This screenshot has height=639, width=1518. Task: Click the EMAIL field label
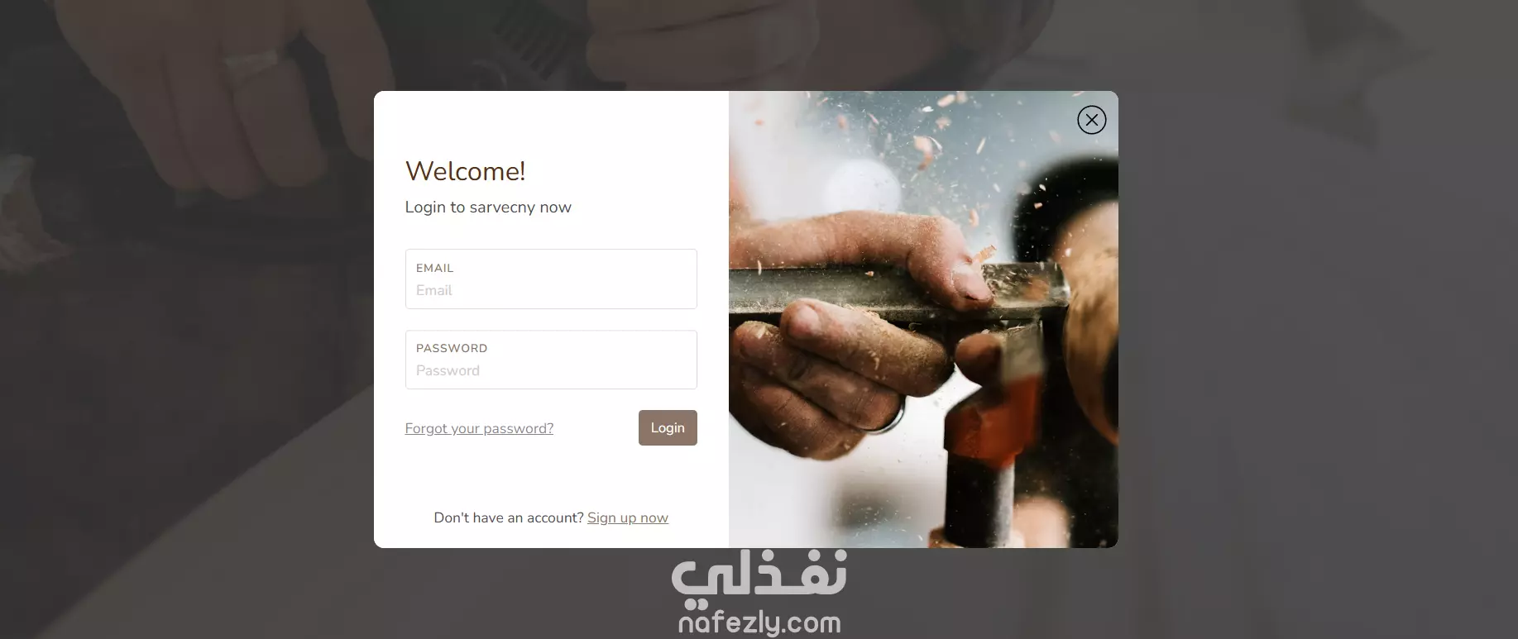tap(434, 268)
